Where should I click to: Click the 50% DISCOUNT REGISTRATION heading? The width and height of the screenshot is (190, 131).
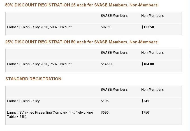click(82, 5)
